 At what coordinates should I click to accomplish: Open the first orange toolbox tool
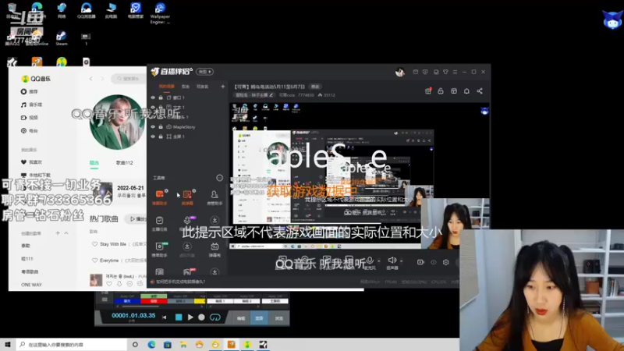pos(160,197)
